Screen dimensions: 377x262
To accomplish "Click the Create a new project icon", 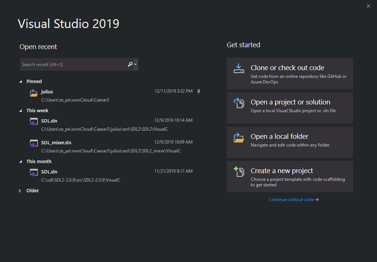I will coord(239,172).
